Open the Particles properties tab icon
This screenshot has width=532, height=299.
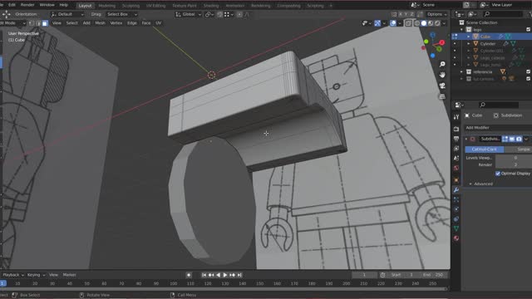coord(456,199)
